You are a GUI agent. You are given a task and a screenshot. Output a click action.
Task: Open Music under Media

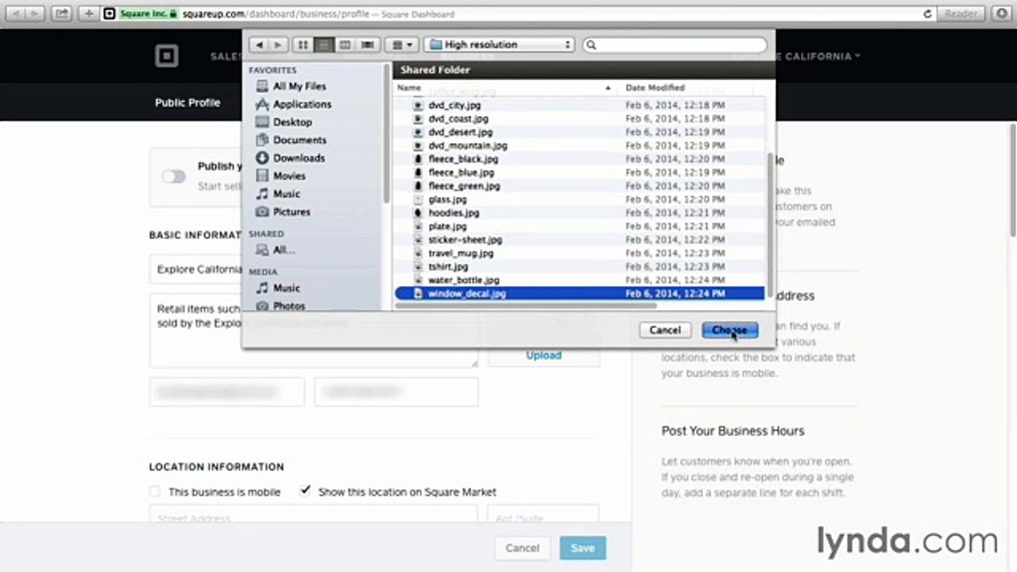[286, 288]
